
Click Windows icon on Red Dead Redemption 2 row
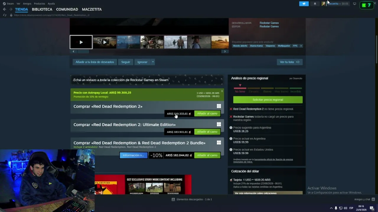point(219,106)
